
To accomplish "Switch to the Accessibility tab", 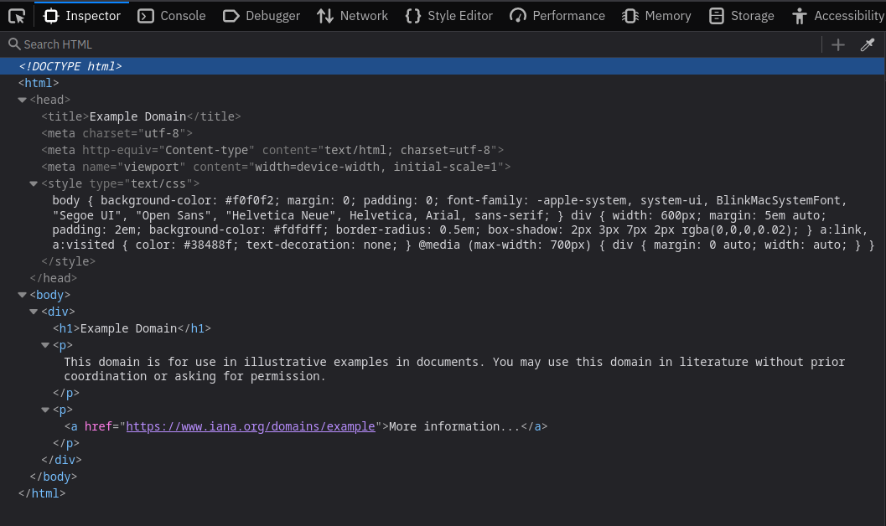I will tap(837, 16).
